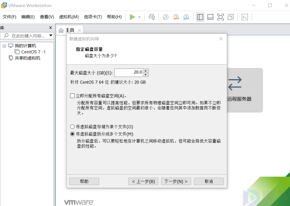
Task: Enter full screen mode from toolbar
Action: point(220,17)
